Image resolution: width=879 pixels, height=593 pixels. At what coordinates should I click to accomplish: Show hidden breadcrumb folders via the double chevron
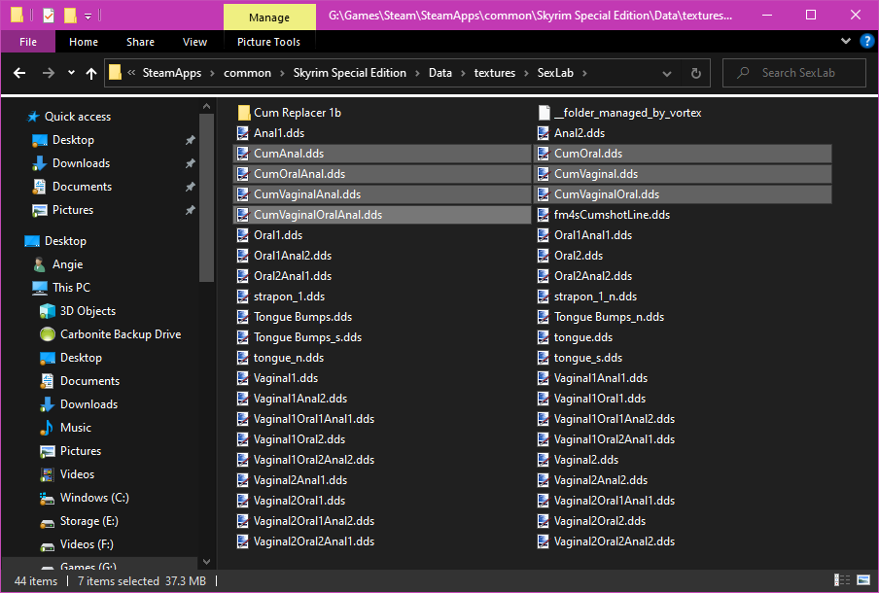[x=131, y=73]
